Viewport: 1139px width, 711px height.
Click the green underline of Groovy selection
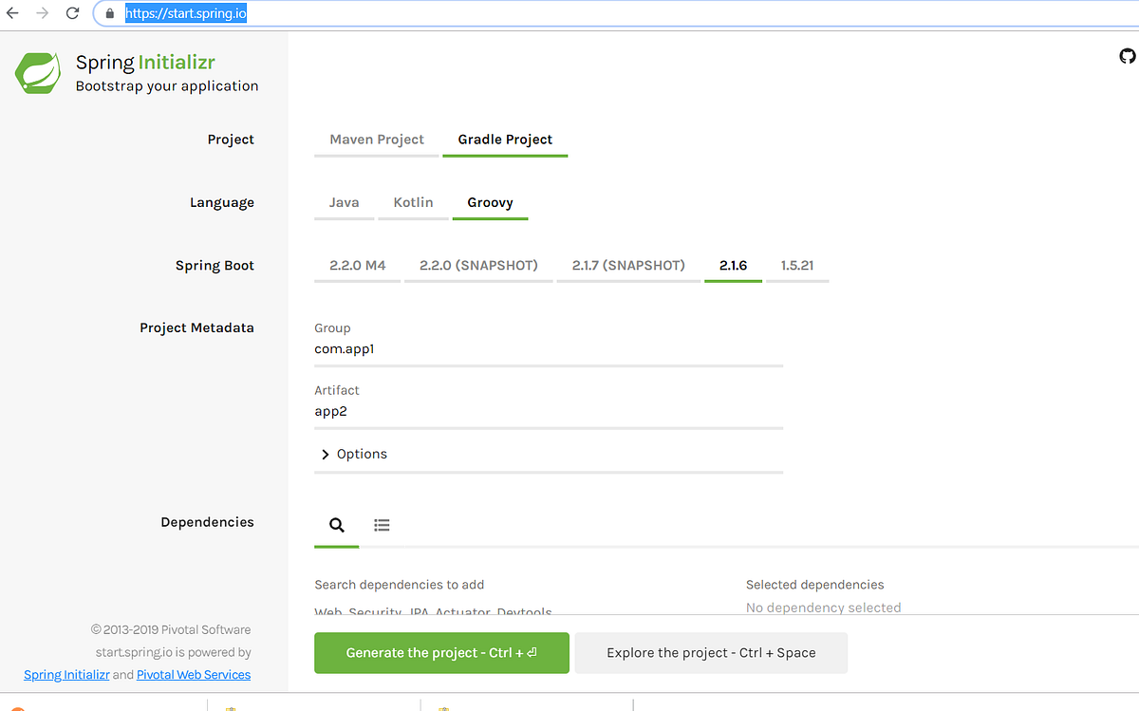tap(490, 217)
